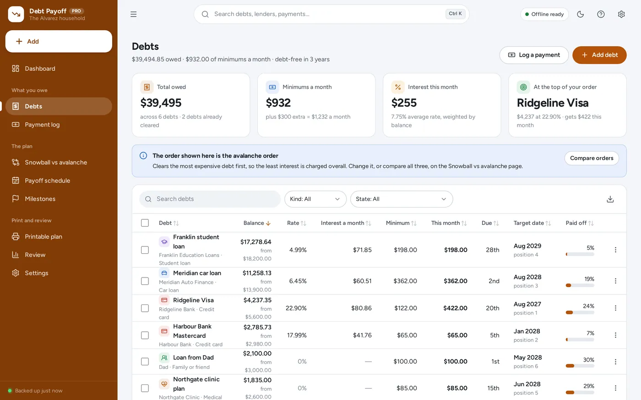
Task: Focus the global search debts, lenders, payments field
Action: pos(331,14)
